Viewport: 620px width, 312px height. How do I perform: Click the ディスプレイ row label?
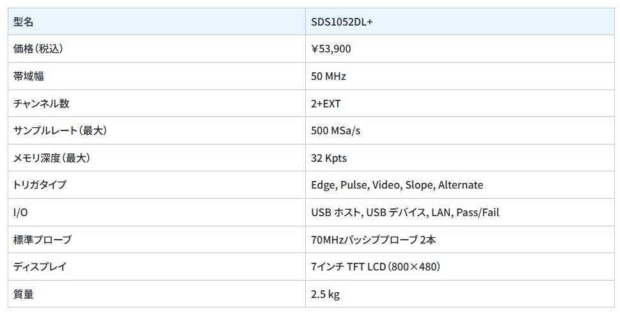click(x=40, y=267)
